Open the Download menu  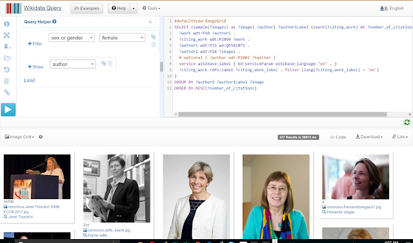click(369, 136)
